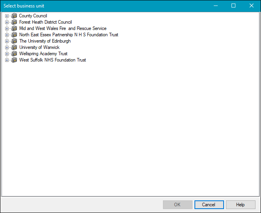Expand the Forest Heath District Council node
Viewport: 261px width, 213px height.
pos(7,22)
